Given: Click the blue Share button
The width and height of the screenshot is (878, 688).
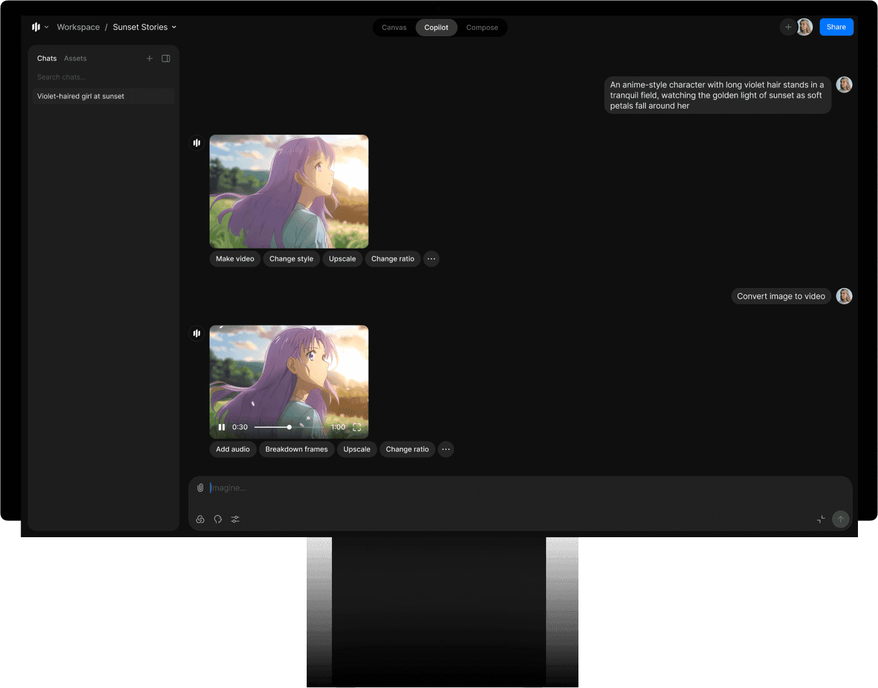Looking at the screenshot, I should (836, 27).
